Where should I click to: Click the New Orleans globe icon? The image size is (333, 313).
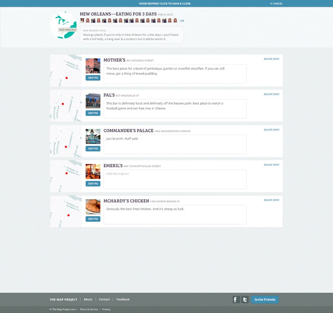pos(63,25)
